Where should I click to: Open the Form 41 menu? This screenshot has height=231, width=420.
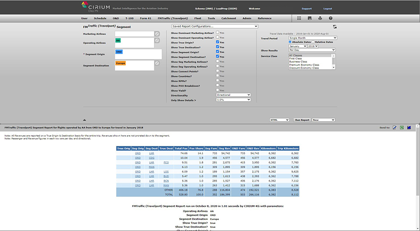point(146,18)
